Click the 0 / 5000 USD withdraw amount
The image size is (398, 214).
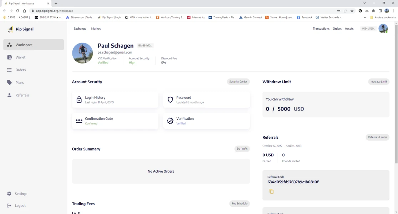click(285, 109)
